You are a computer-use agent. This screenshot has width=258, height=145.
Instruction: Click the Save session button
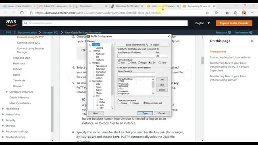[162, 85]
